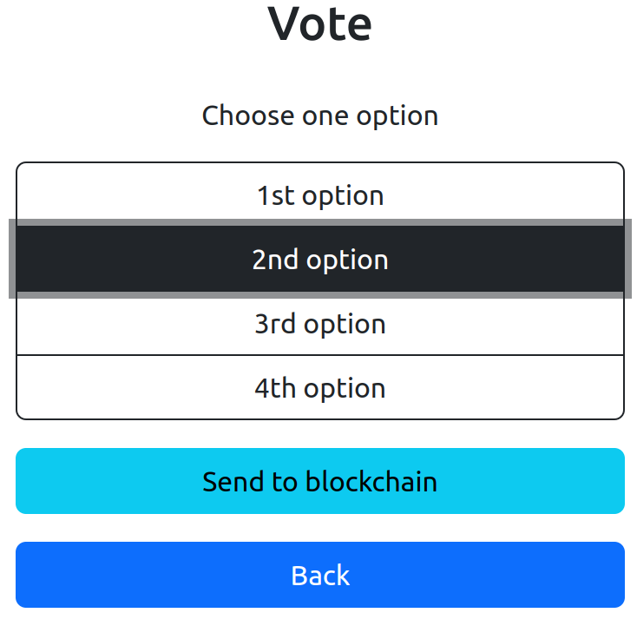Submit vote using the cyan button
This screenshot has width=637, height=639.
tap(319, 481)
